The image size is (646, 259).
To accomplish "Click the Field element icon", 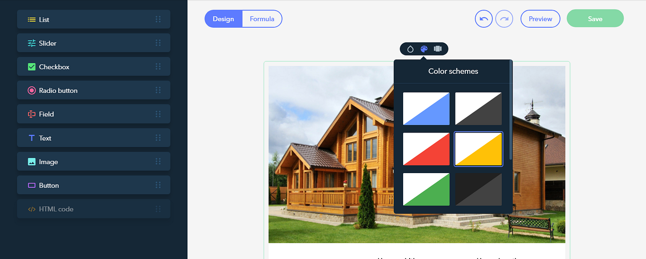I will point(32,114).
